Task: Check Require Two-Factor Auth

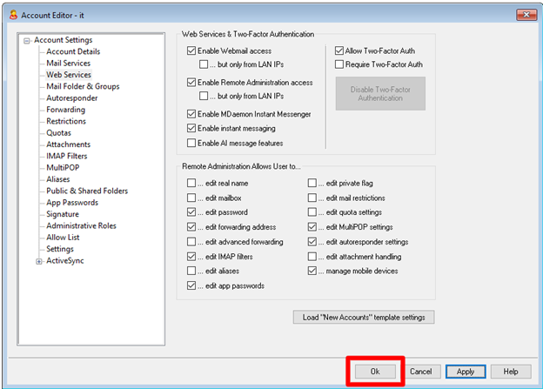Action: coord(340,64)
